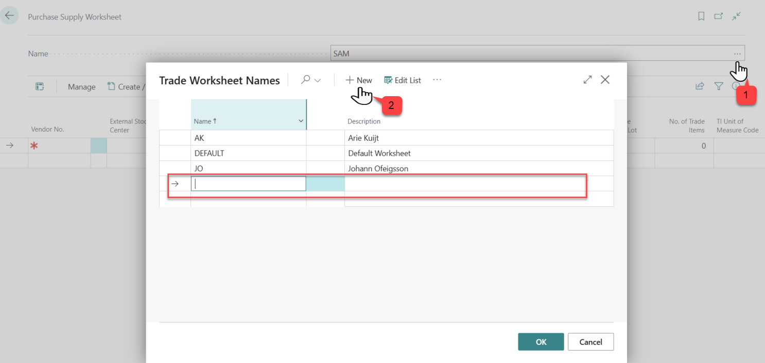The width and height of the screenshot is (765, 363).
Task: Open the Name field lookup ellipsis
Action: (738, 53)
